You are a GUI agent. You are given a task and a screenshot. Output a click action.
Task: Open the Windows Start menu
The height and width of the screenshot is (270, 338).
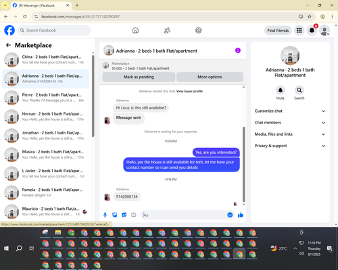tap(6, 248)
